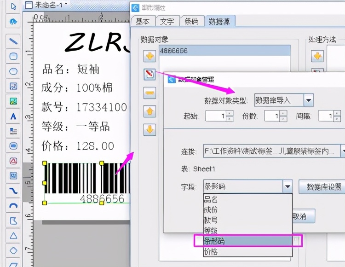Select the polygon shape tool
Image resolution: width=345 pixels, height=267 pixels.
click(x=13, y=221)
